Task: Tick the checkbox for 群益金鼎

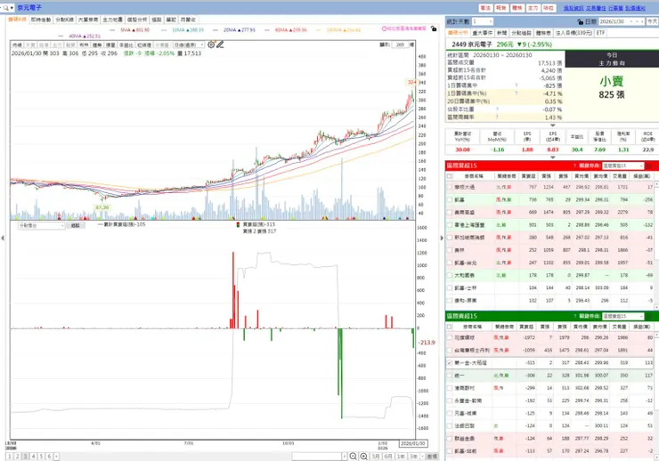Action: 450,439
